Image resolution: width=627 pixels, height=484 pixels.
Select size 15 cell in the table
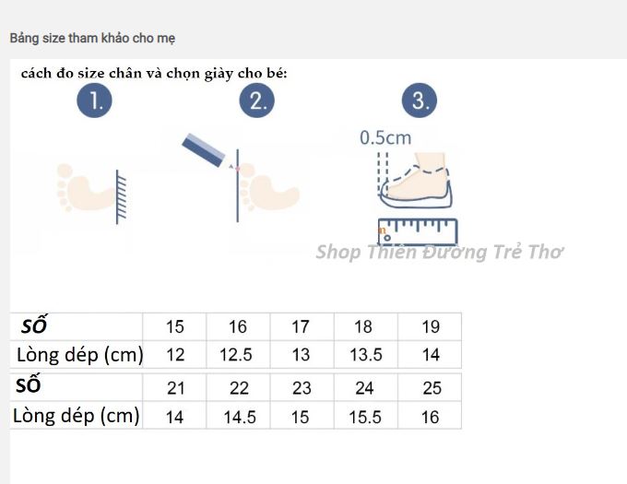[x=174, y=326]
